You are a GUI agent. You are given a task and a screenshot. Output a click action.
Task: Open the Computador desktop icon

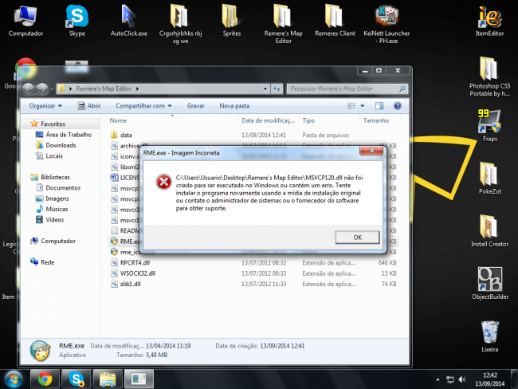(x=26, y=21)
